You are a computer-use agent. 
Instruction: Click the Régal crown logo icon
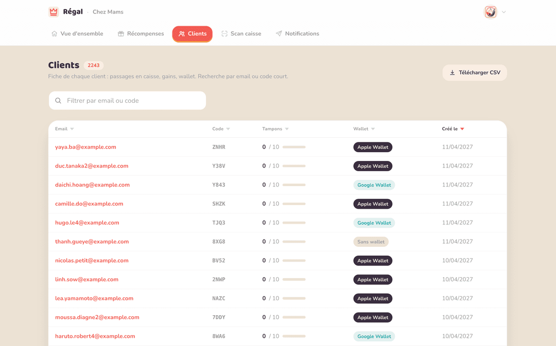point(54,12)
